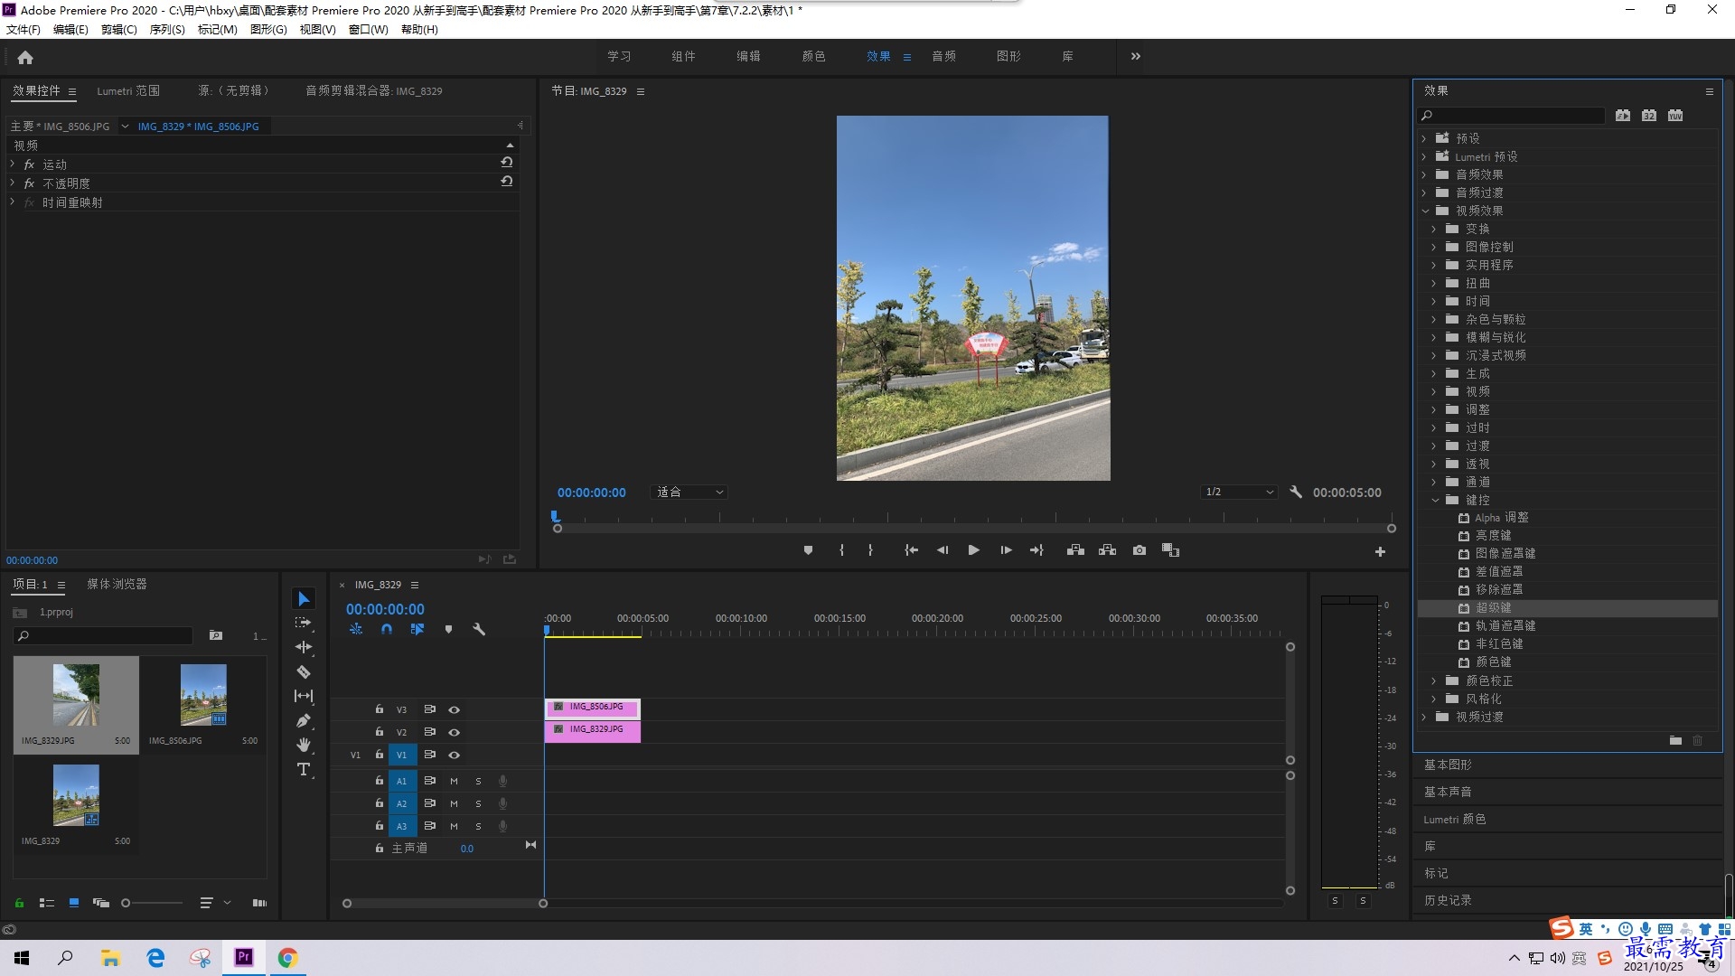1735x976 pixels.
Task: Go to In point
Action: coord(911,550)
